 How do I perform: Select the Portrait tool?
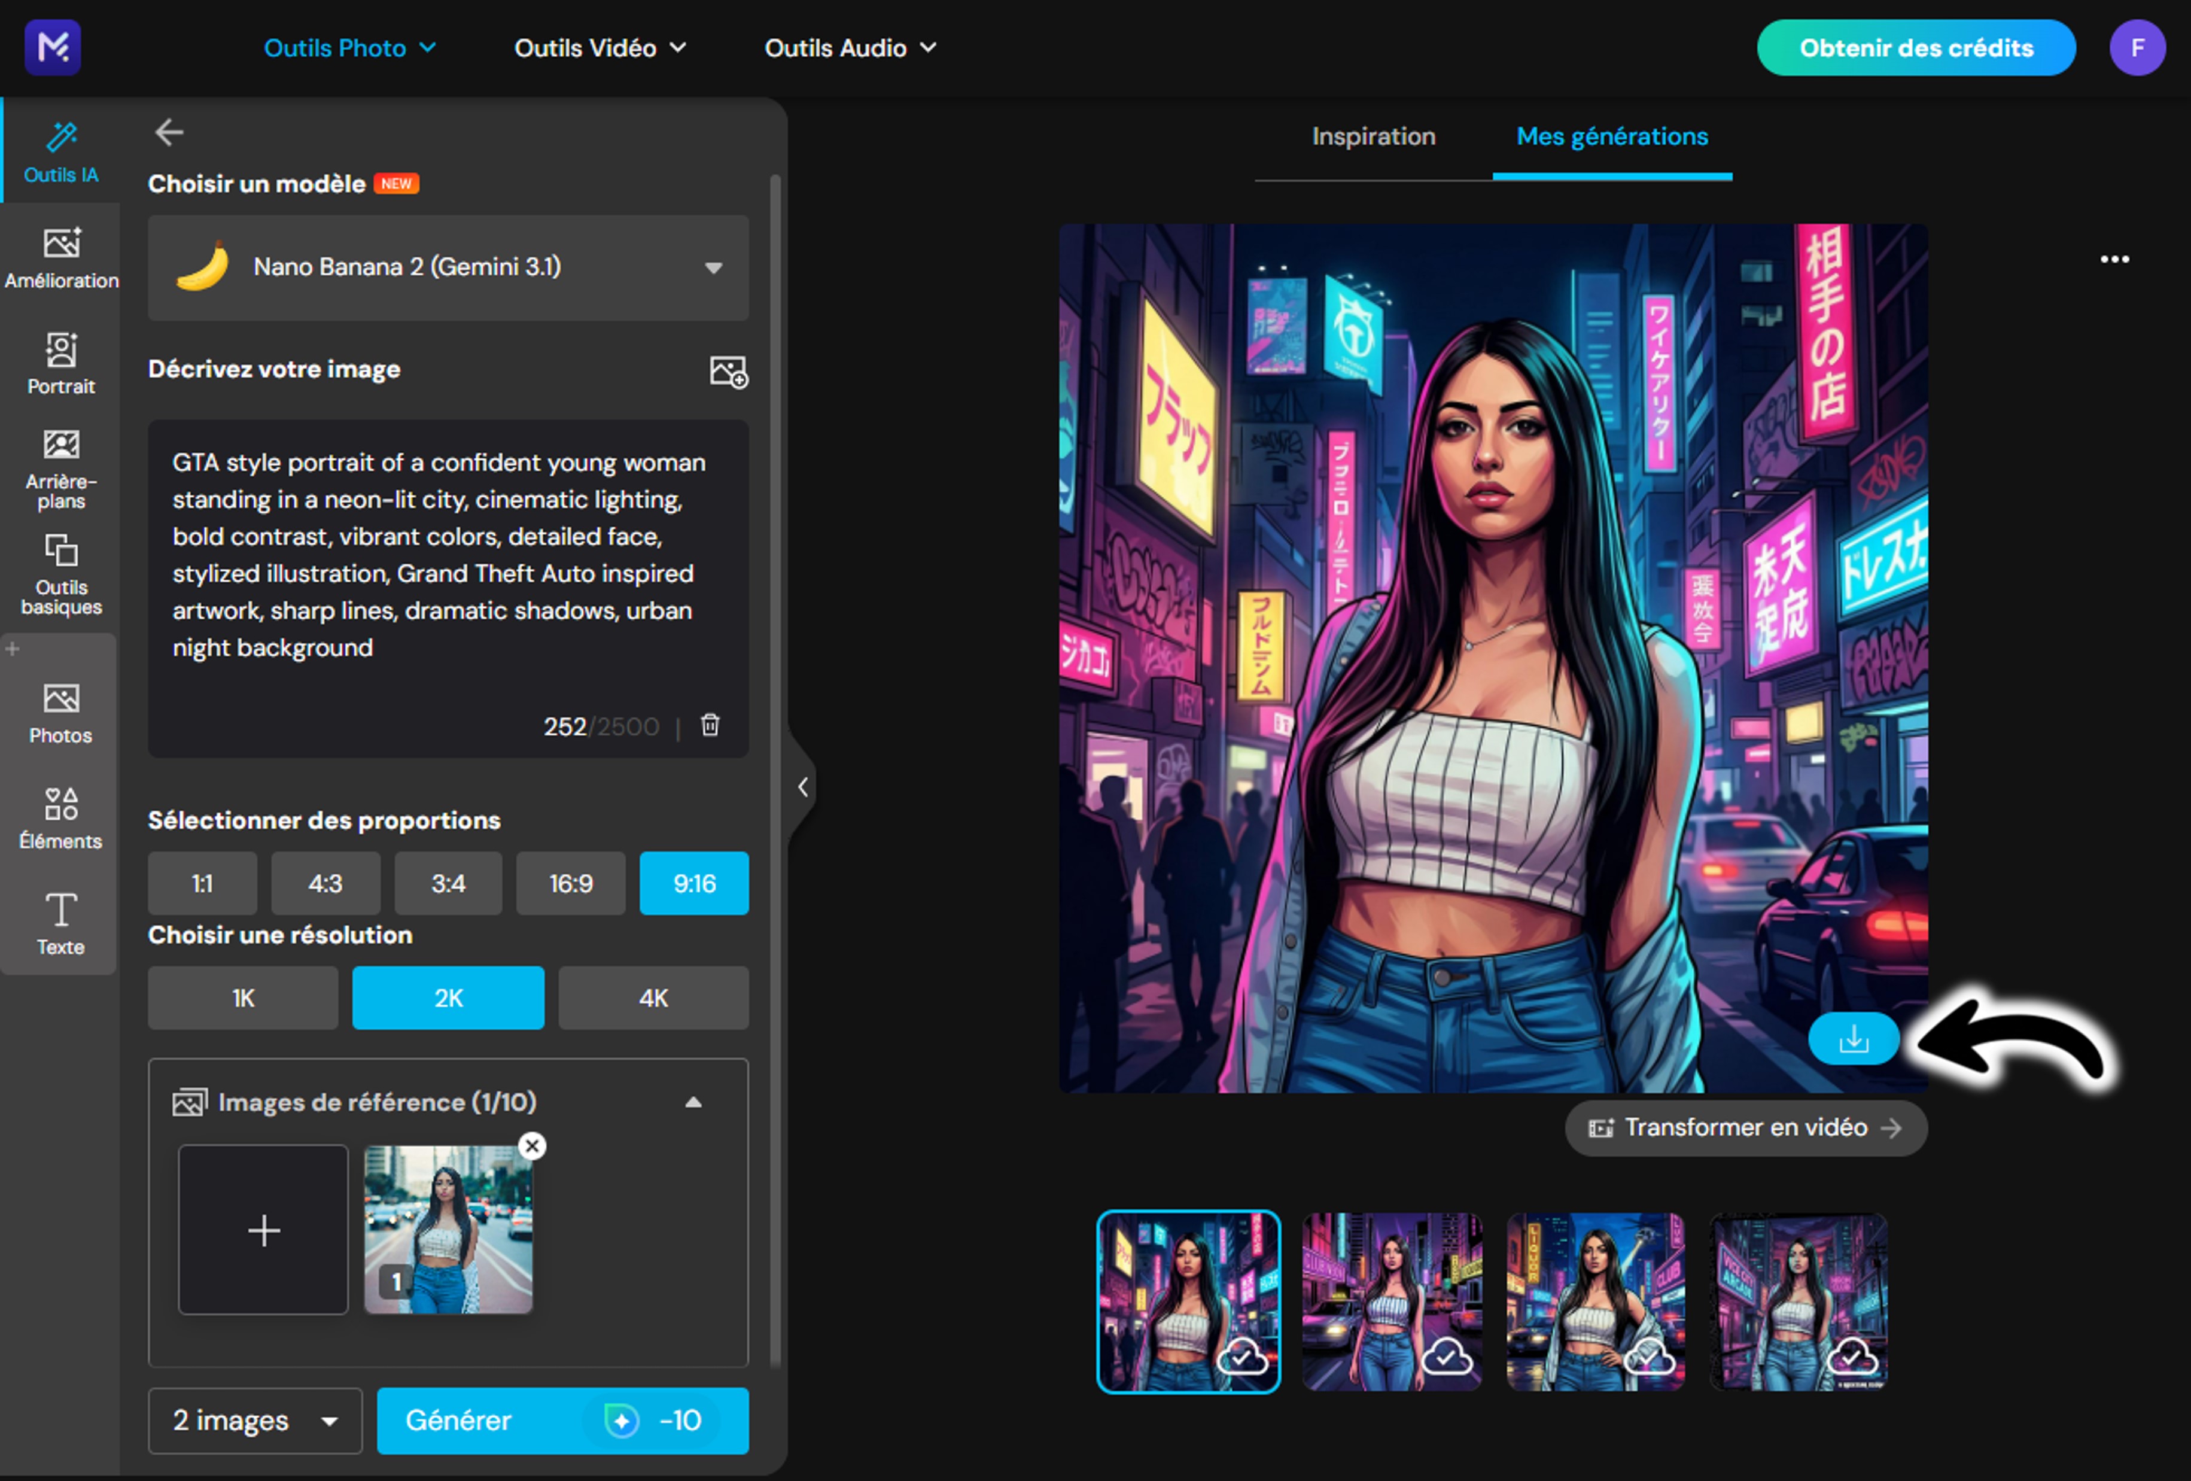tap(60, 363)
